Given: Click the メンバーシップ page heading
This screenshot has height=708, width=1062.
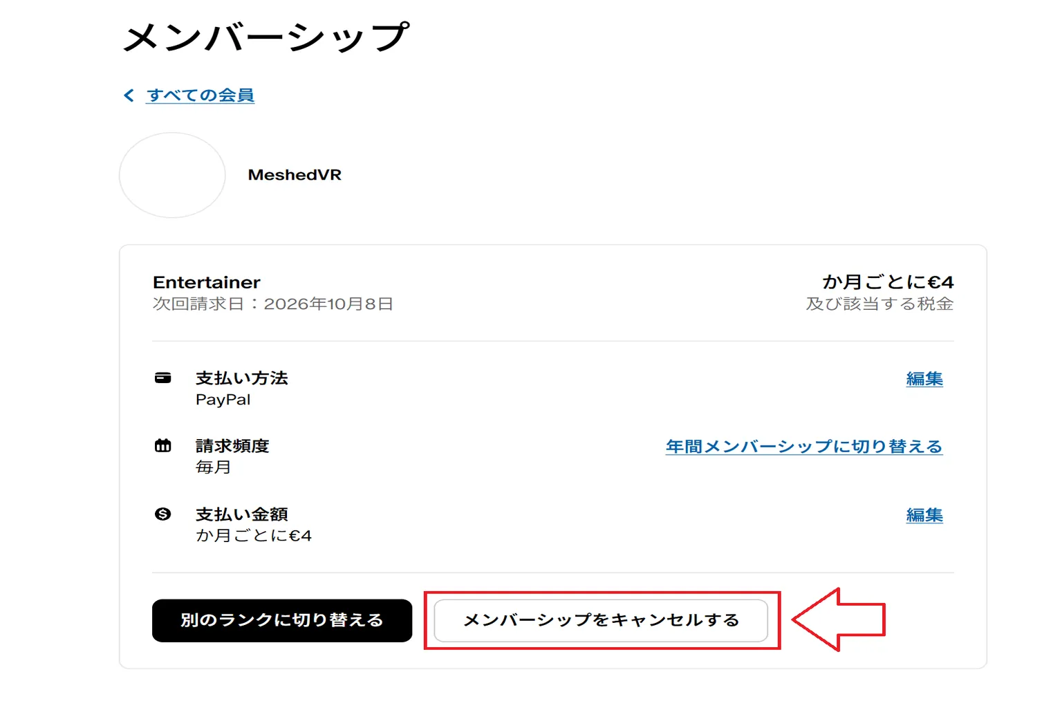Looking at the screenshot, I should click(x=266, y=37).
